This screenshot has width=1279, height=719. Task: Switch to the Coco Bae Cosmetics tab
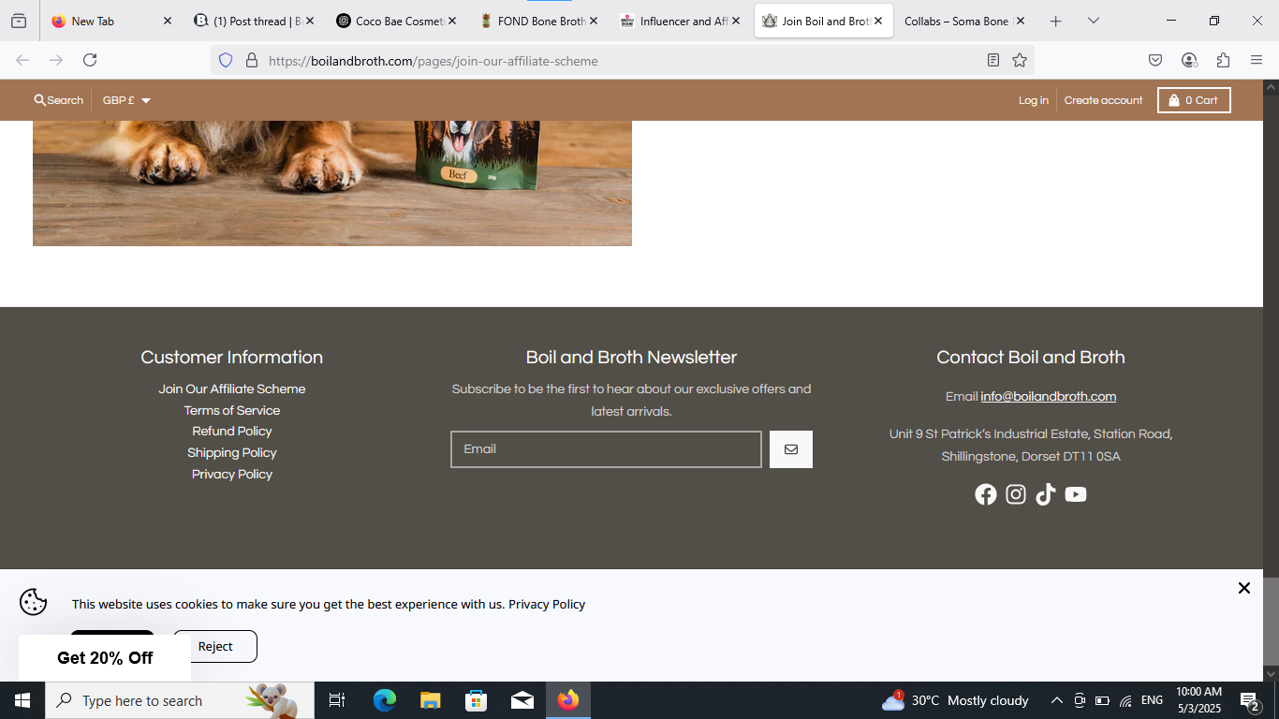point(395,21)
